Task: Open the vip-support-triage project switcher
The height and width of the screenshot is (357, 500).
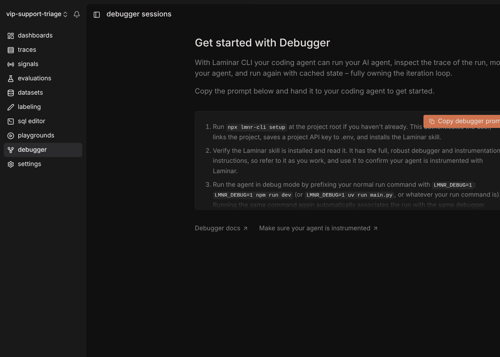Action: coord(37,14)
